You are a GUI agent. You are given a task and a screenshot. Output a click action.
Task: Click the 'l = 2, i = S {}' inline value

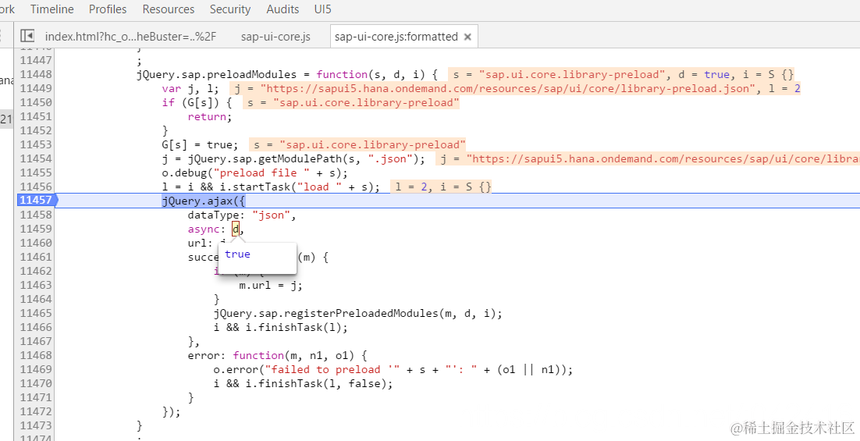coord(442,187)
